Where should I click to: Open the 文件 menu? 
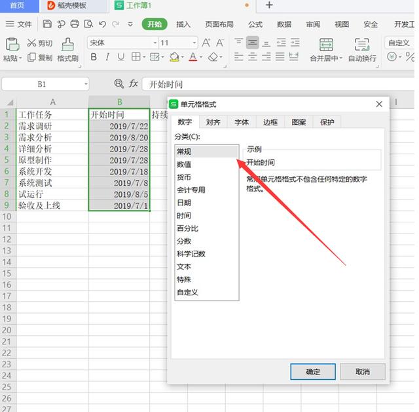pyautogui.click(x=19, y=24)
